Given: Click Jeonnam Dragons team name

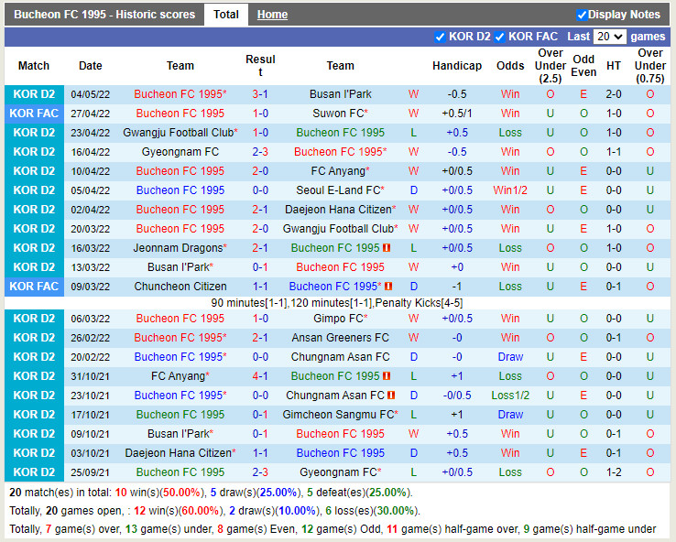Looking at the screenshot, I should [x=180, y=248].
